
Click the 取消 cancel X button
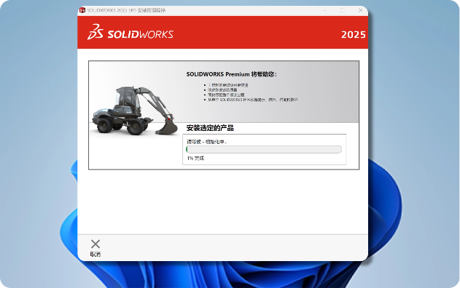pos(95,247)
